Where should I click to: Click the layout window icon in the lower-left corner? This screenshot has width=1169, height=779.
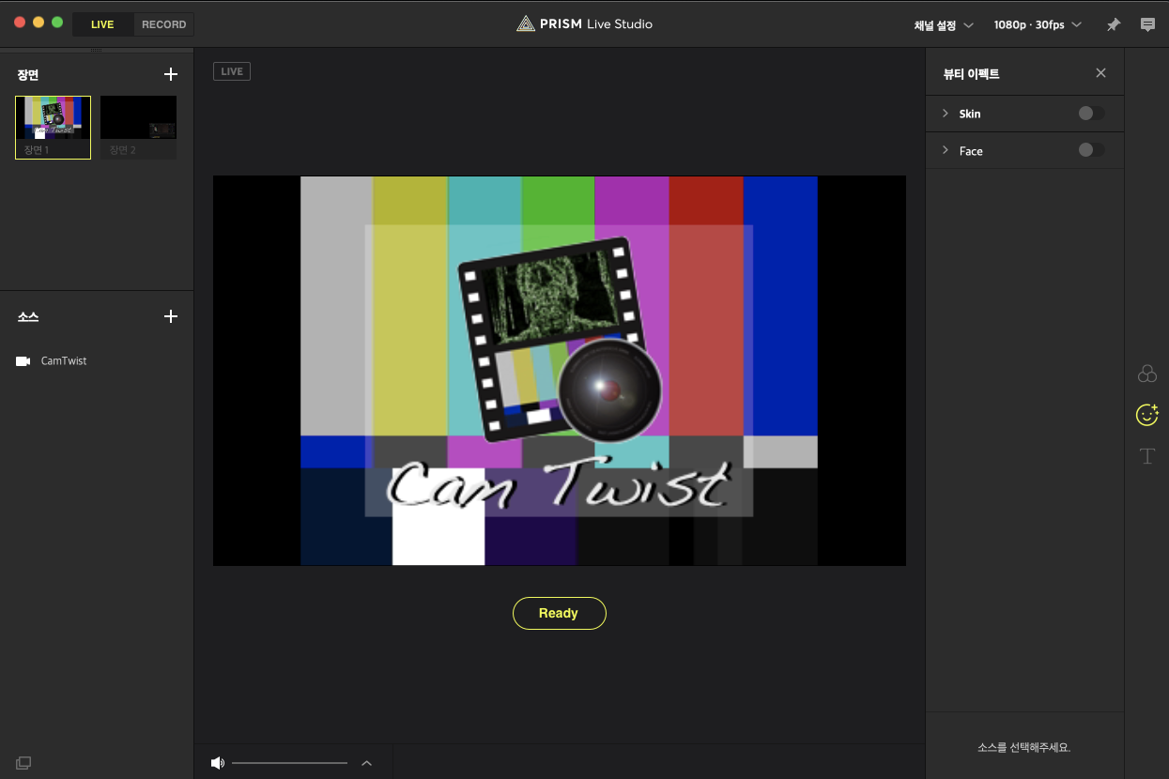[x=23, y=763]
